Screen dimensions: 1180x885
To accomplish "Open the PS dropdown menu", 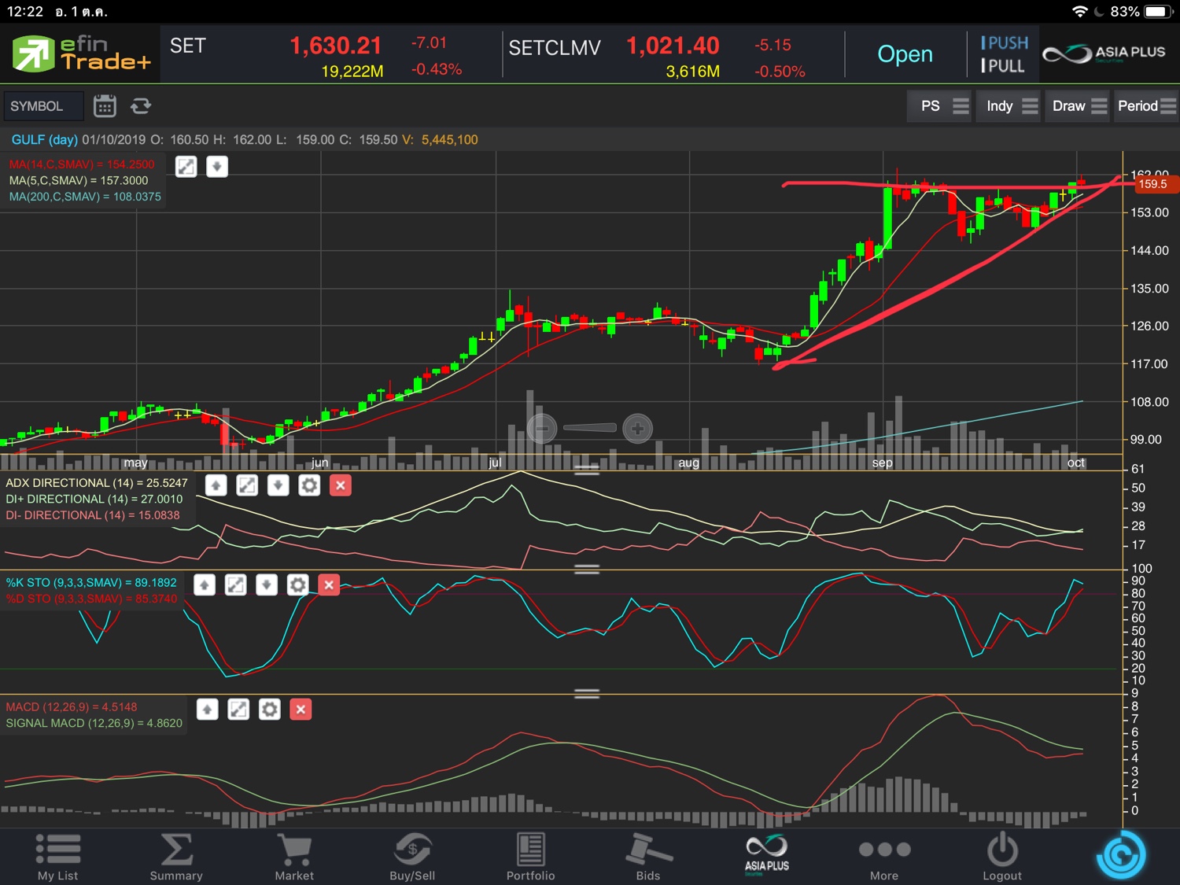I will [x=940, y=106].
